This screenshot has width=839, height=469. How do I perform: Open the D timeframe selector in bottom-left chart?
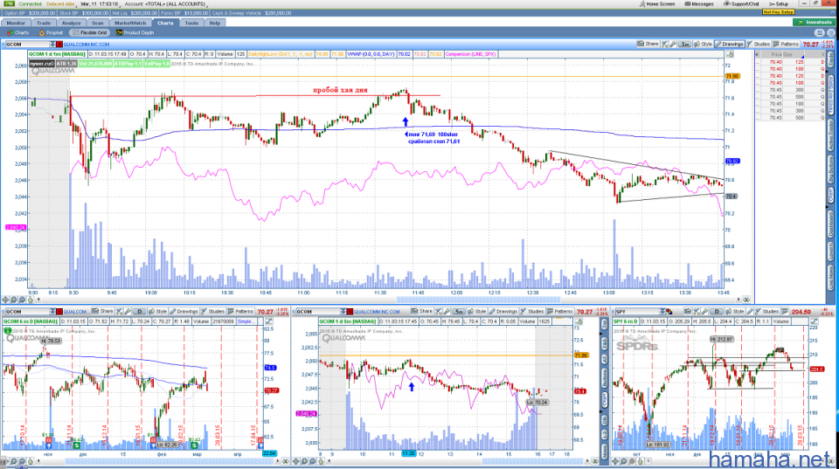coord(139,311)
